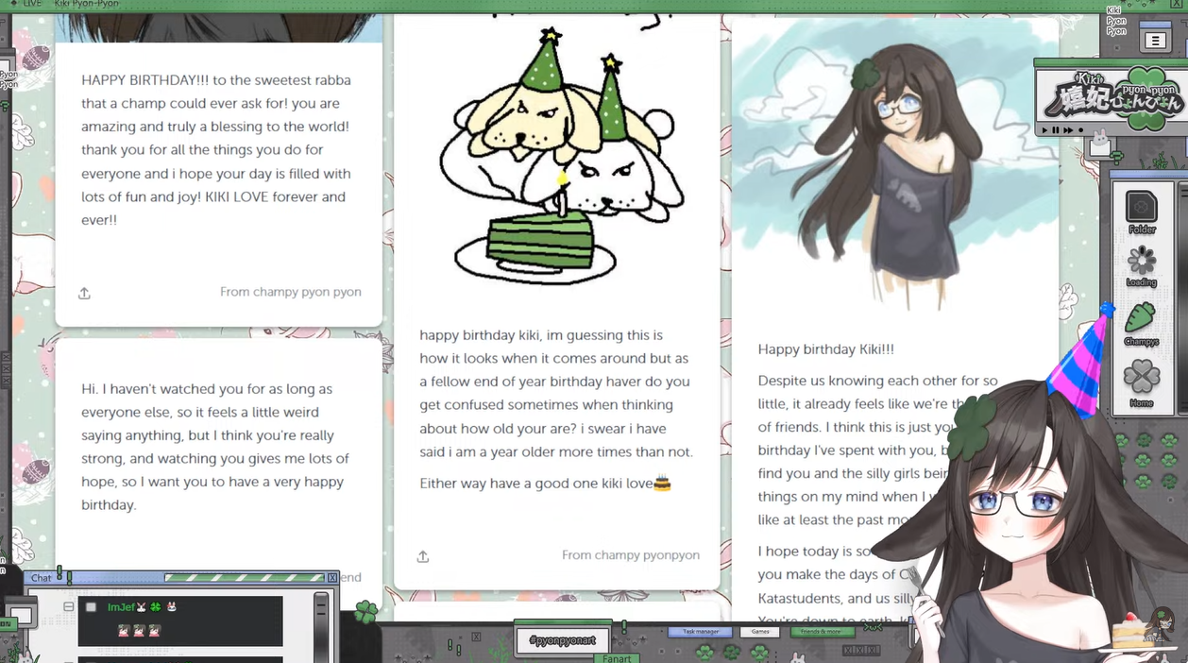
Task: Click the play control under the Kiki logo
Action: tap(1044, 130)
